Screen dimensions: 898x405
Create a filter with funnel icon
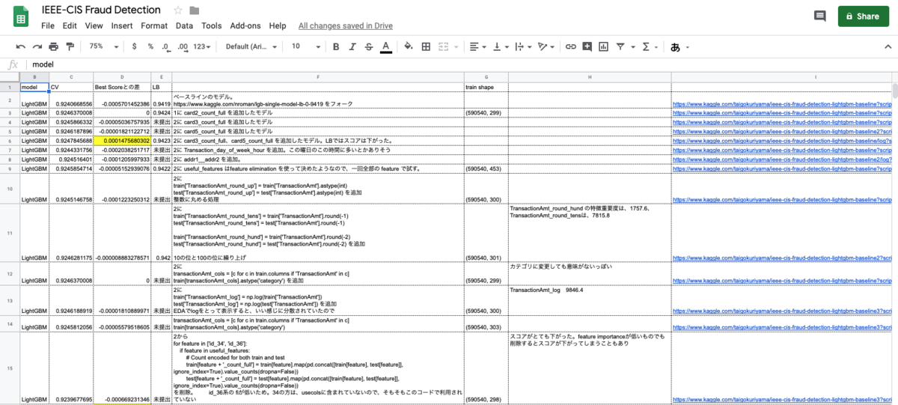[620, 46]
